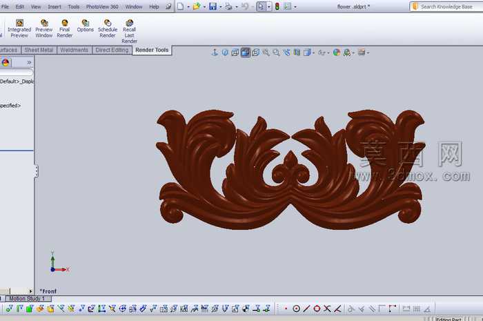The width and height of the screenshot is (483, 321).
Task: Toggle the last selection filter icon
Action: [266, 309]
